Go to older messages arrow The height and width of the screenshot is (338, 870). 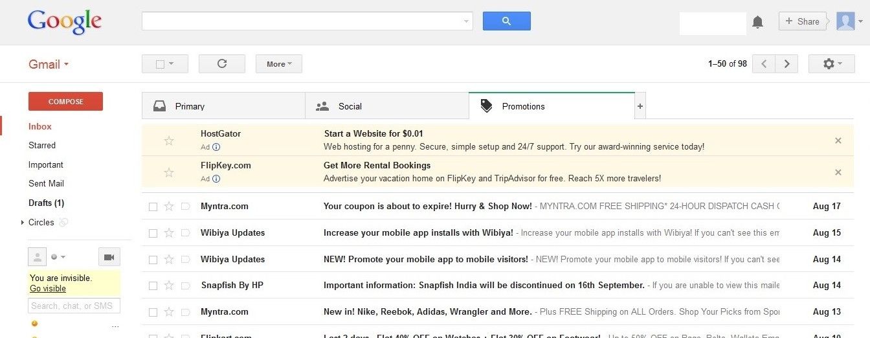click(x=786, y=63)
